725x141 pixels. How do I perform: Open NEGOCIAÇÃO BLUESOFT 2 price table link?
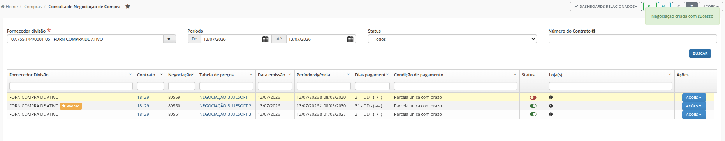[225, 106]
